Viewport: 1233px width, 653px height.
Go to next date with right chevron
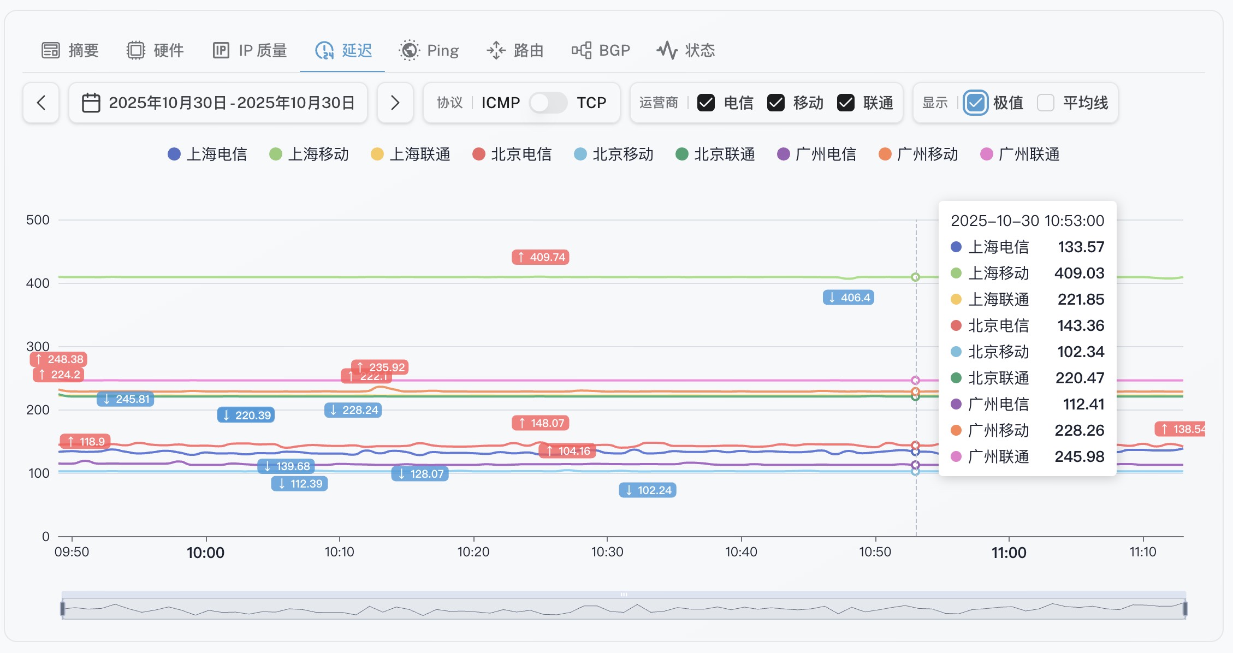pyautogui.click(x=395, y=103)
